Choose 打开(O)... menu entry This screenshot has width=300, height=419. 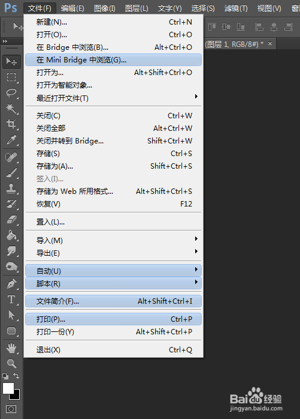point(114,34)
